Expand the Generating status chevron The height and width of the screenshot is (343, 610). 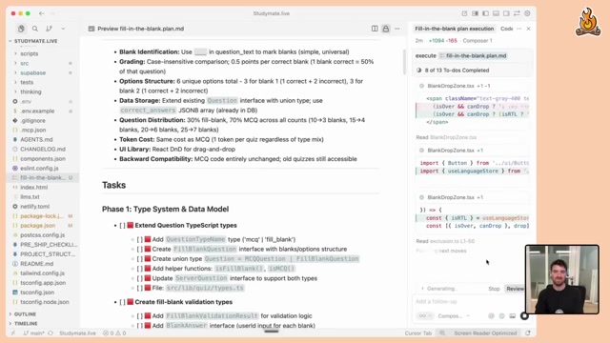coord(422,289)
